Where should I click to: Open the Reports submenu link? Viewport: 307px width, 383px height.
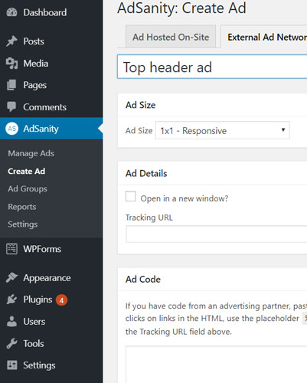coord(22,207)
